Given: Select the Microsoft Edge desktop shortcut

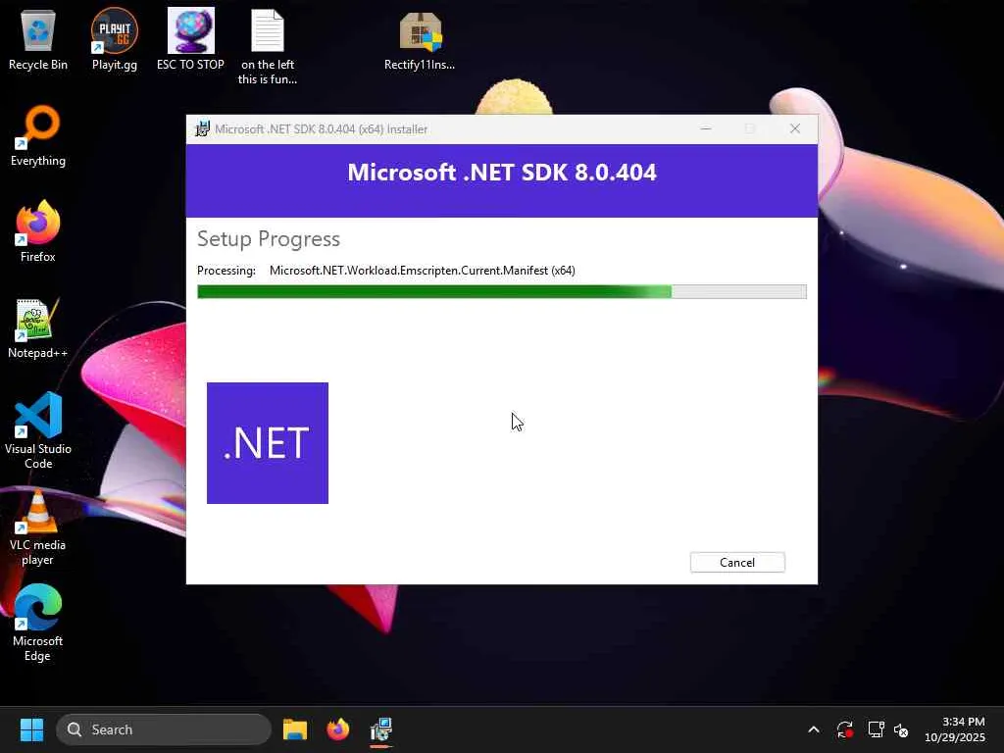Looking at the screenshot, I should pos(38,623).
